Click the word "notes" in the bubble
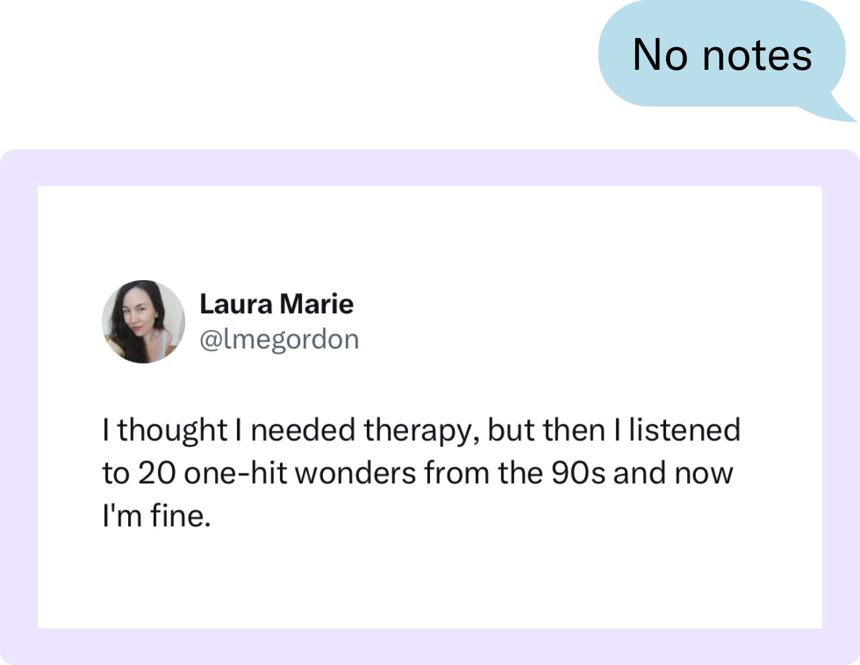Image resolution: width=860 pixels, height=665 pixels. (x=757, y=55)
